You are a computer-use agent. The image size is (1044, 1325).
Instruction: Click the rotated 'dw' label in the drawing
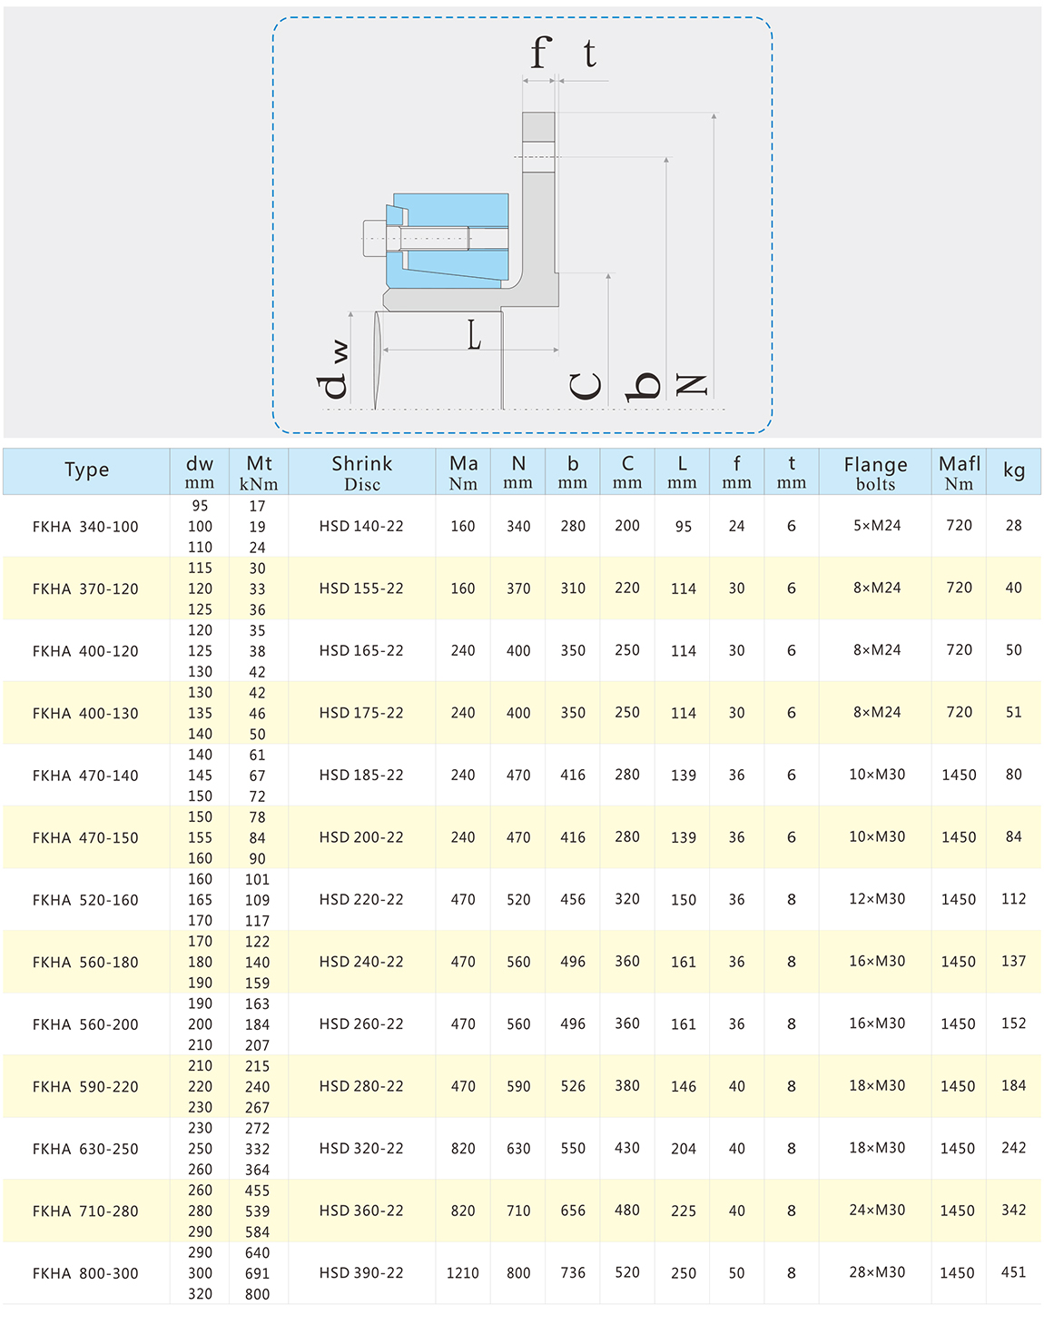(x=333, y=370)
